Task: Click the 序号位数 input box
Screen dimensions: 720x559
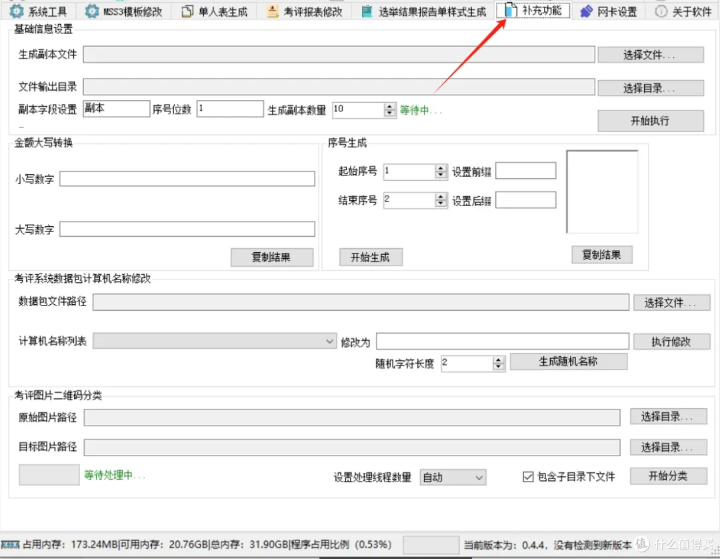Action: point(230,109)
